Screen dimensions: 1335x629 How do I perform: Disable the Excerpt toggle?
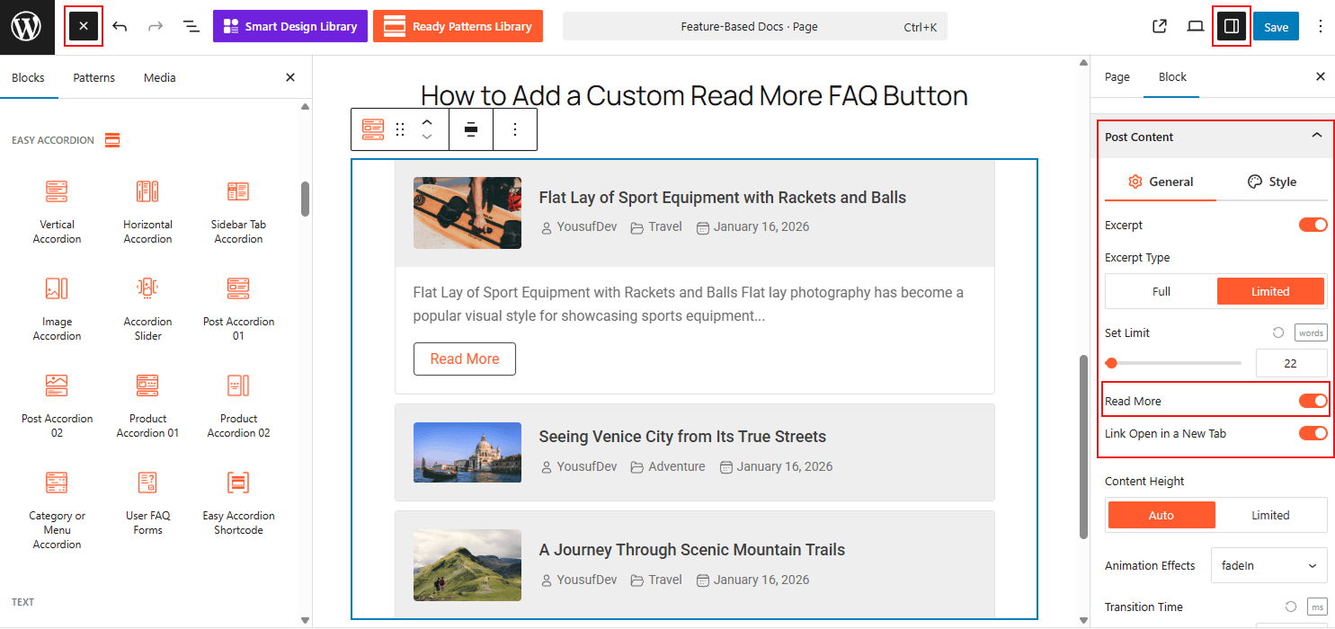1313,225
